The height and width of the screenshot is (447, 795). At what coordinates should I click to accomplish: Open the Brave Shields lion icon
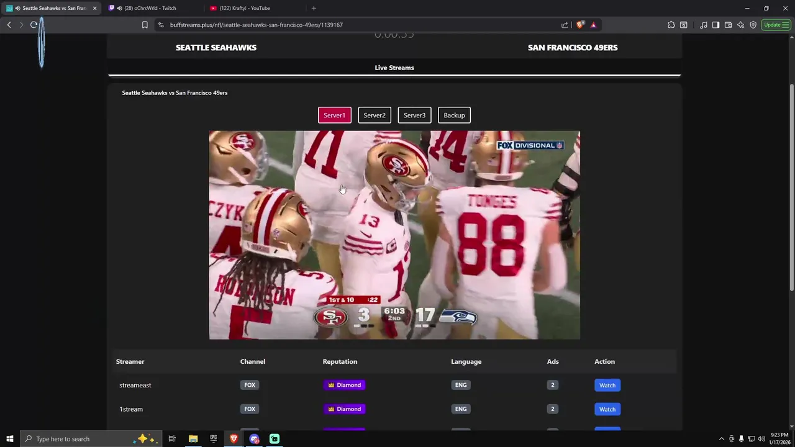click(580, 25)
